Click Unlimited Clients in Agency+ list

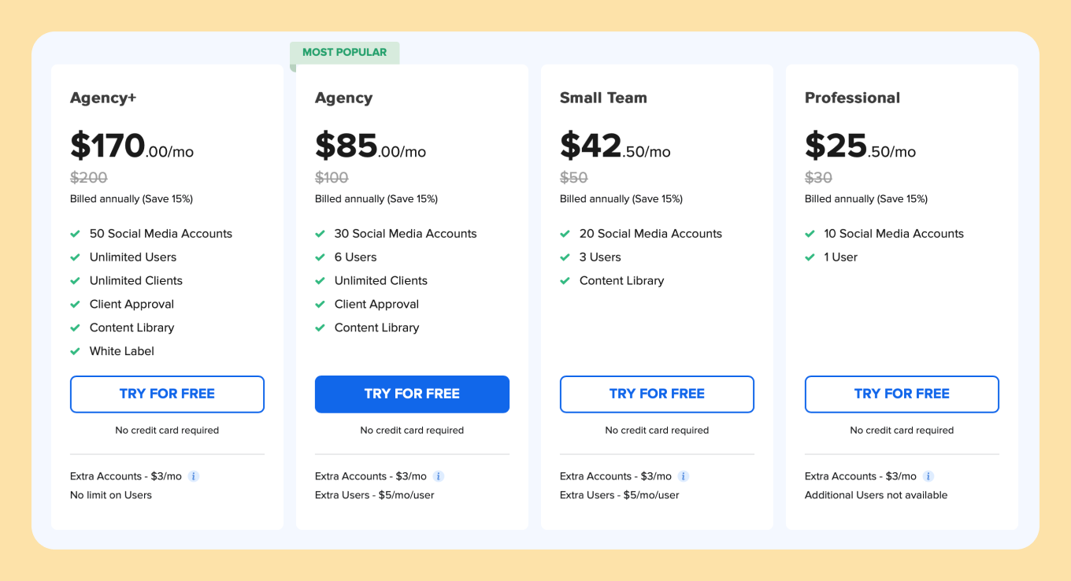[x=136, y=281]
